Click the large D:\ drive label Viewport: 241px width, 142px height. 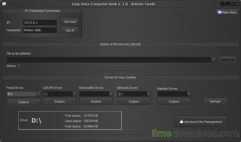tap(37, 120)
